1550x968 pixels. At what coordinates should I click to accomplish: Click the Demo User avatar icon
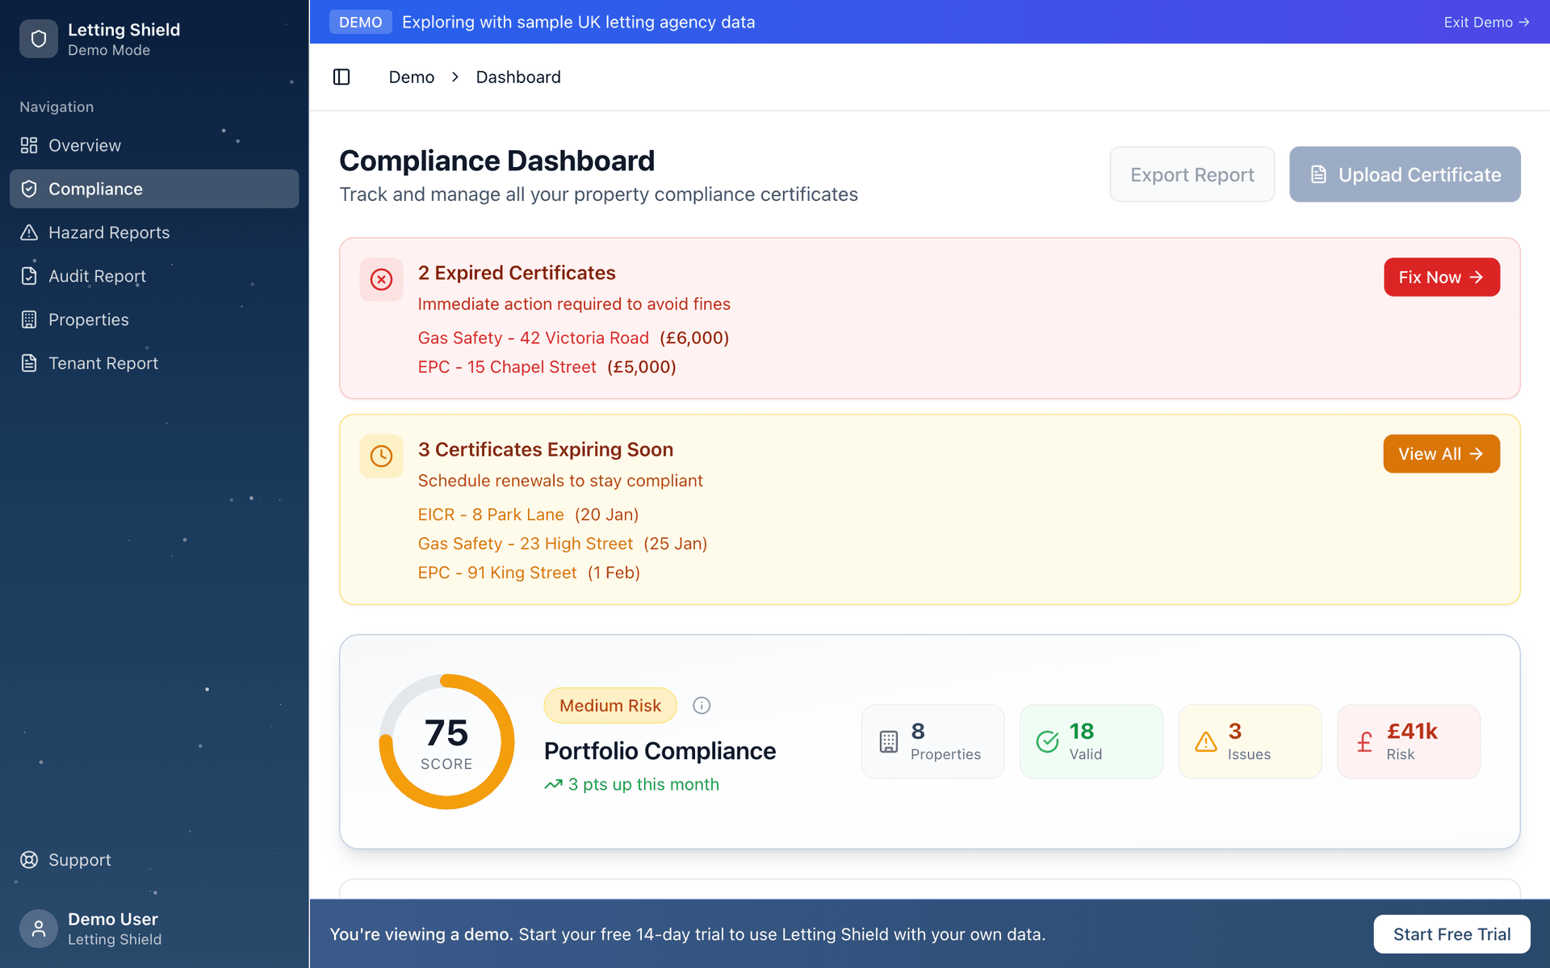tap(39, 928)
